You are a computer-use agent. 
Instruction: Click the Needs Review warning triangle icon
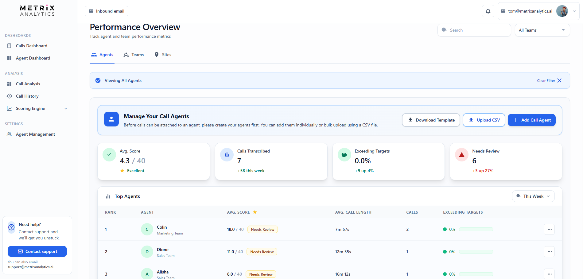click(x=461, y=154)
